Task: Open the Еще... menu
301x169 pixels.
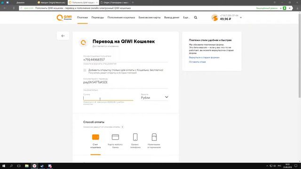Action: (186, 17)
